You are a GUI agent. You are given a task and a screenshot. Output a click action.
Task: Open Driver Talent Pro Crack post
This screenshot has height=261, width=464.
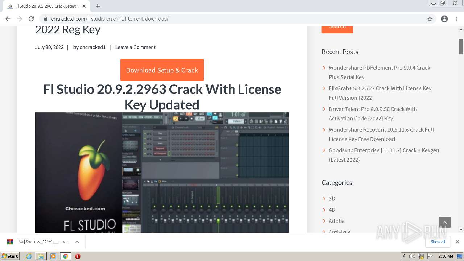pyautogui.click(x=373, y=113)
